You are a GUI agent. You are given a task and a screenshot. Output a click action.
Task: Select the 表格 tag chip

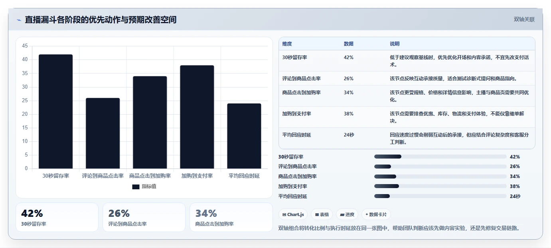[x=322, y=214]
